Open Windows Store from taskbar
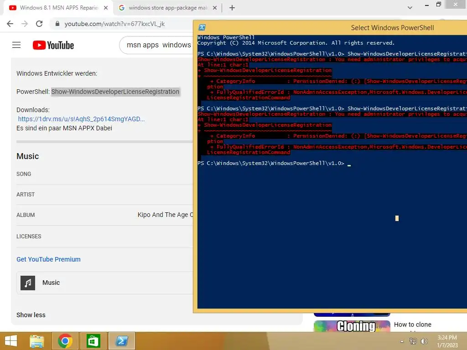The width and height of the screenshot is (467, 350). click(93, 341)
